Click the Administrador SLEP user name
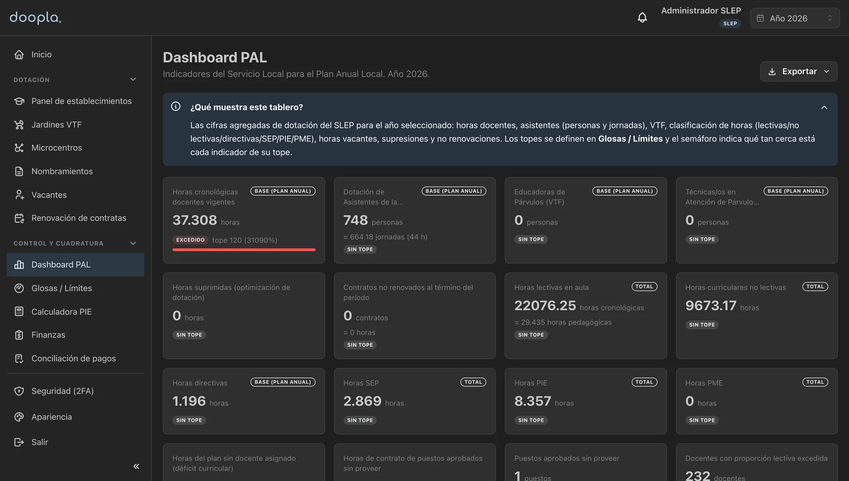849x481 pixels. (x=701, y=10)
